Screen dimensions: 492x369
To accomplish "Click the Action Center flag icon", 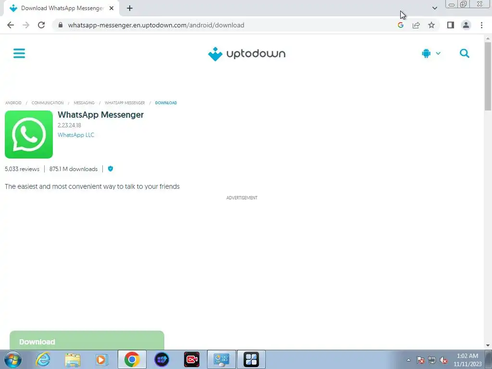I will (x=420, y=360).
